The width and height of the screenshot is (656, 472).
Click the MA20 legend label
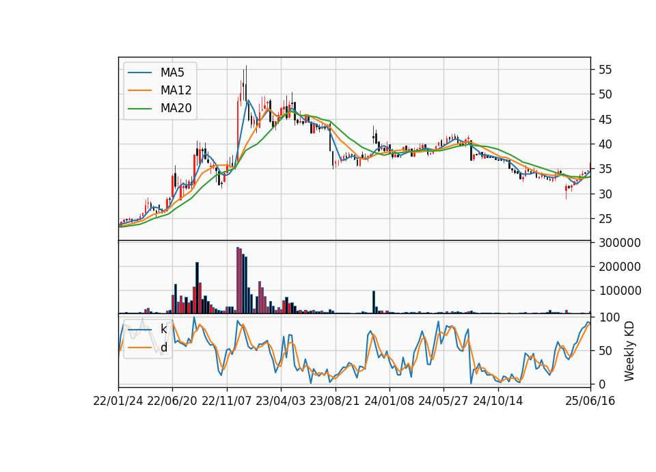click(x=176, y=108)
